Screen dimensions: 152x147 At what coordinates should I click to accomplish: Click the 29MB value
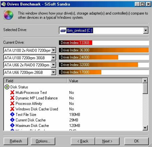click(x=74, y=120)
